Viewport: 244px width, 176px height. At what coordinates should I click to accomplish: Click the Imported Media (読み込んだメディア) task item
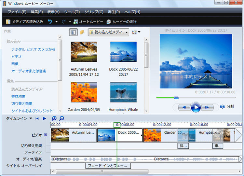point(27,89)
